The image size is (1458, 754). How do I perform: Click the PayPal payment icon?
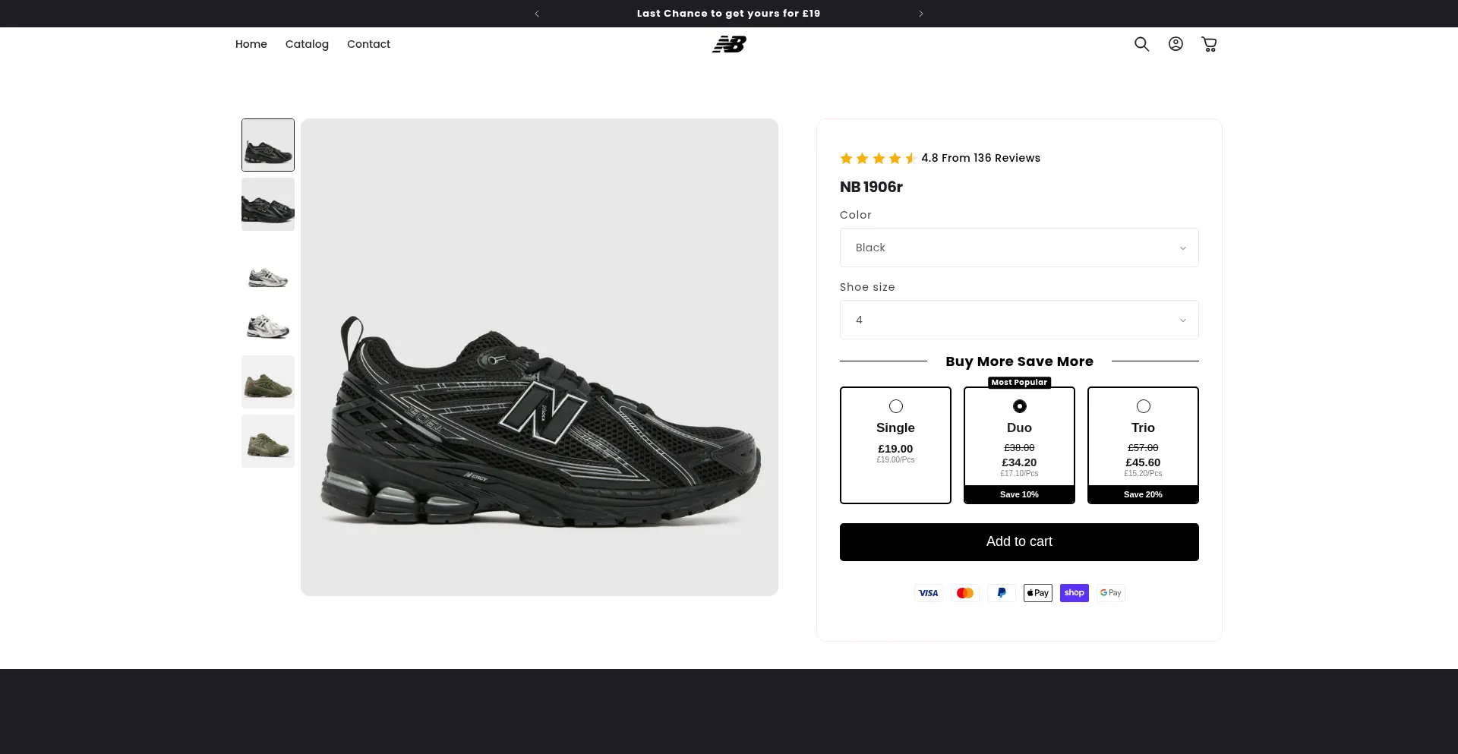1002,593
